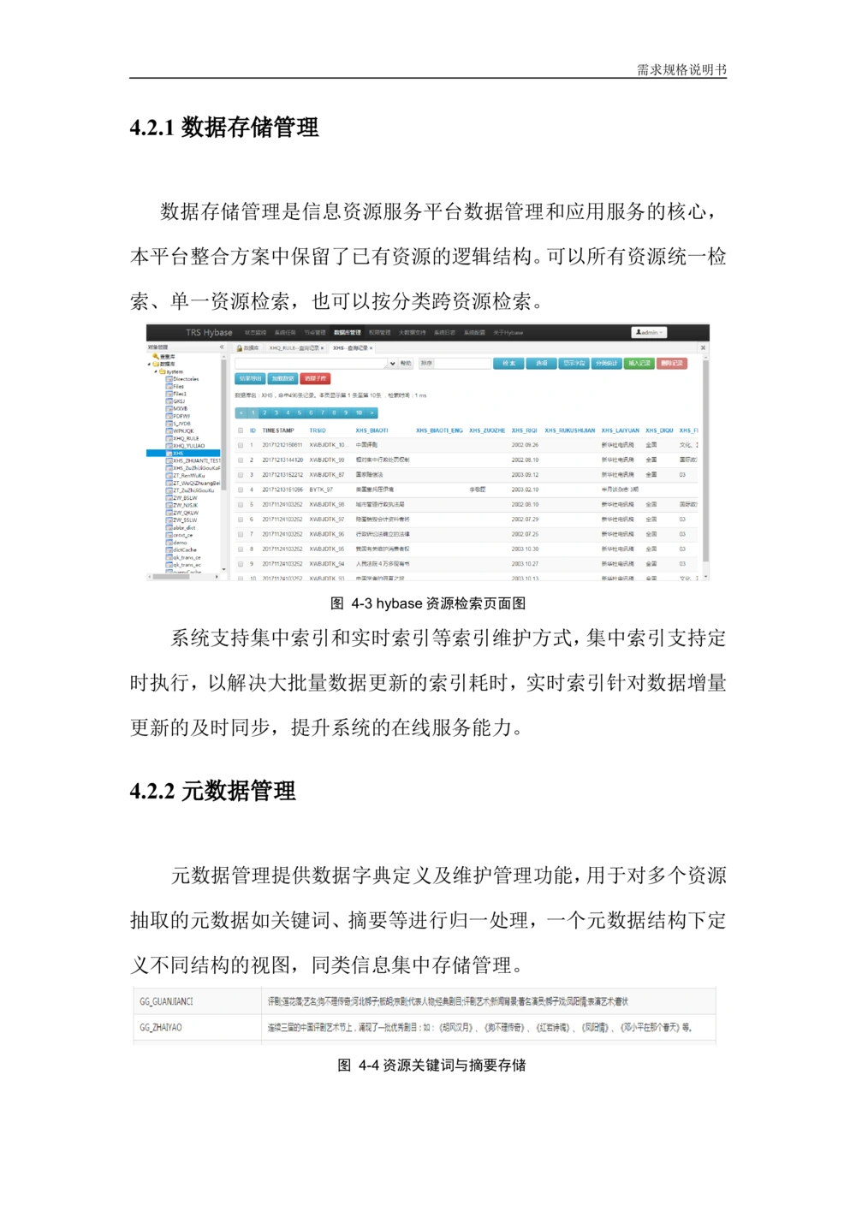Click the green insert record button
The height and width of the screenshot is (1211, 856).
coord(639,363)
